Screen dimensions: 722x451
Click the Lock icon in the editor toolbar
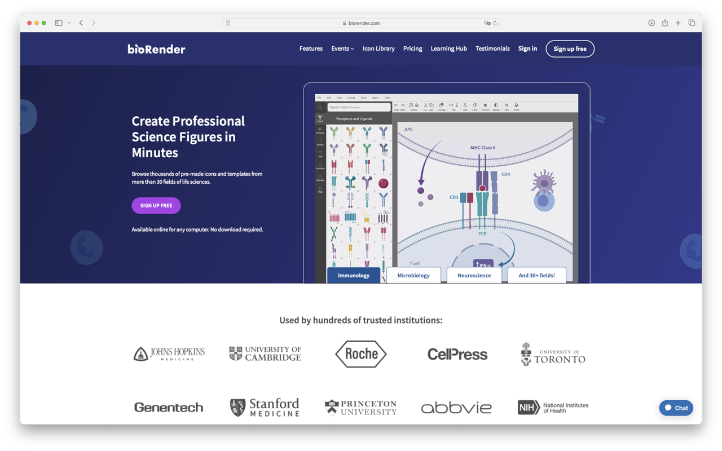click(x=465, y=107)
